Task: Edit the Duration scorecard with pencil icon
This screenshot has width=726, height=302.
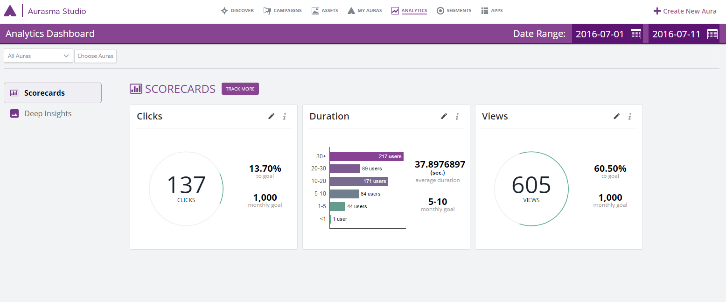Action: click(x=444, y=116)
